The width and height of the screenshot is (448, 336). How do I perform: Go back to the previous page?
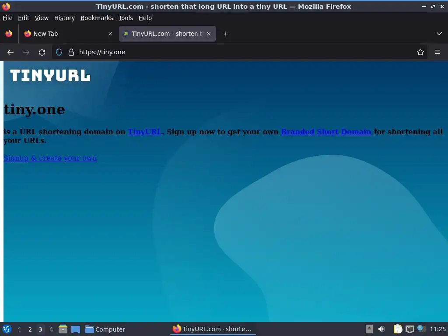point(10,52)
